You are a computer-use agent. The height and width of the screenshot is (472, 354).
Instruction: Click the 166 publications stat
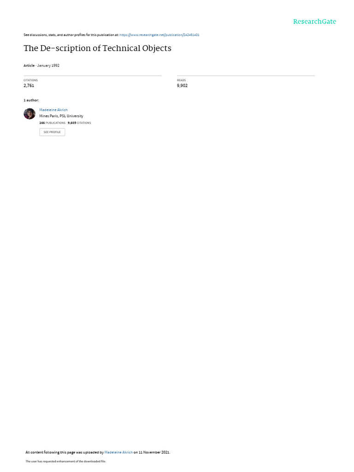[53, 123]
